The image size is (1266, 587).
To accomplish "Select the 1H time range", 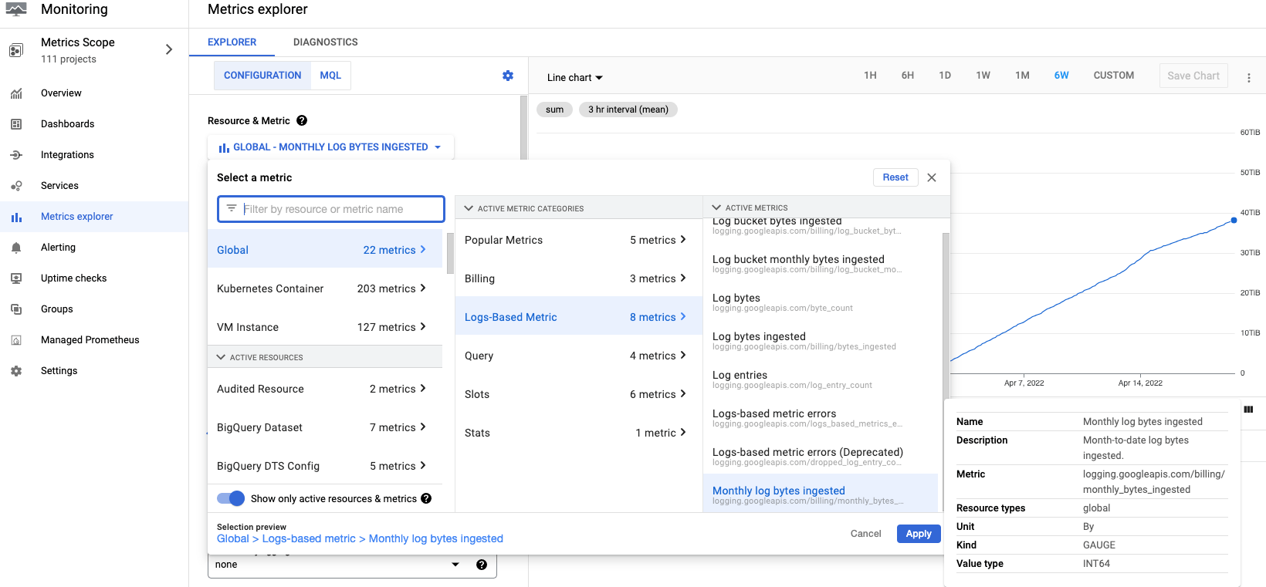I will click(870, 76).
